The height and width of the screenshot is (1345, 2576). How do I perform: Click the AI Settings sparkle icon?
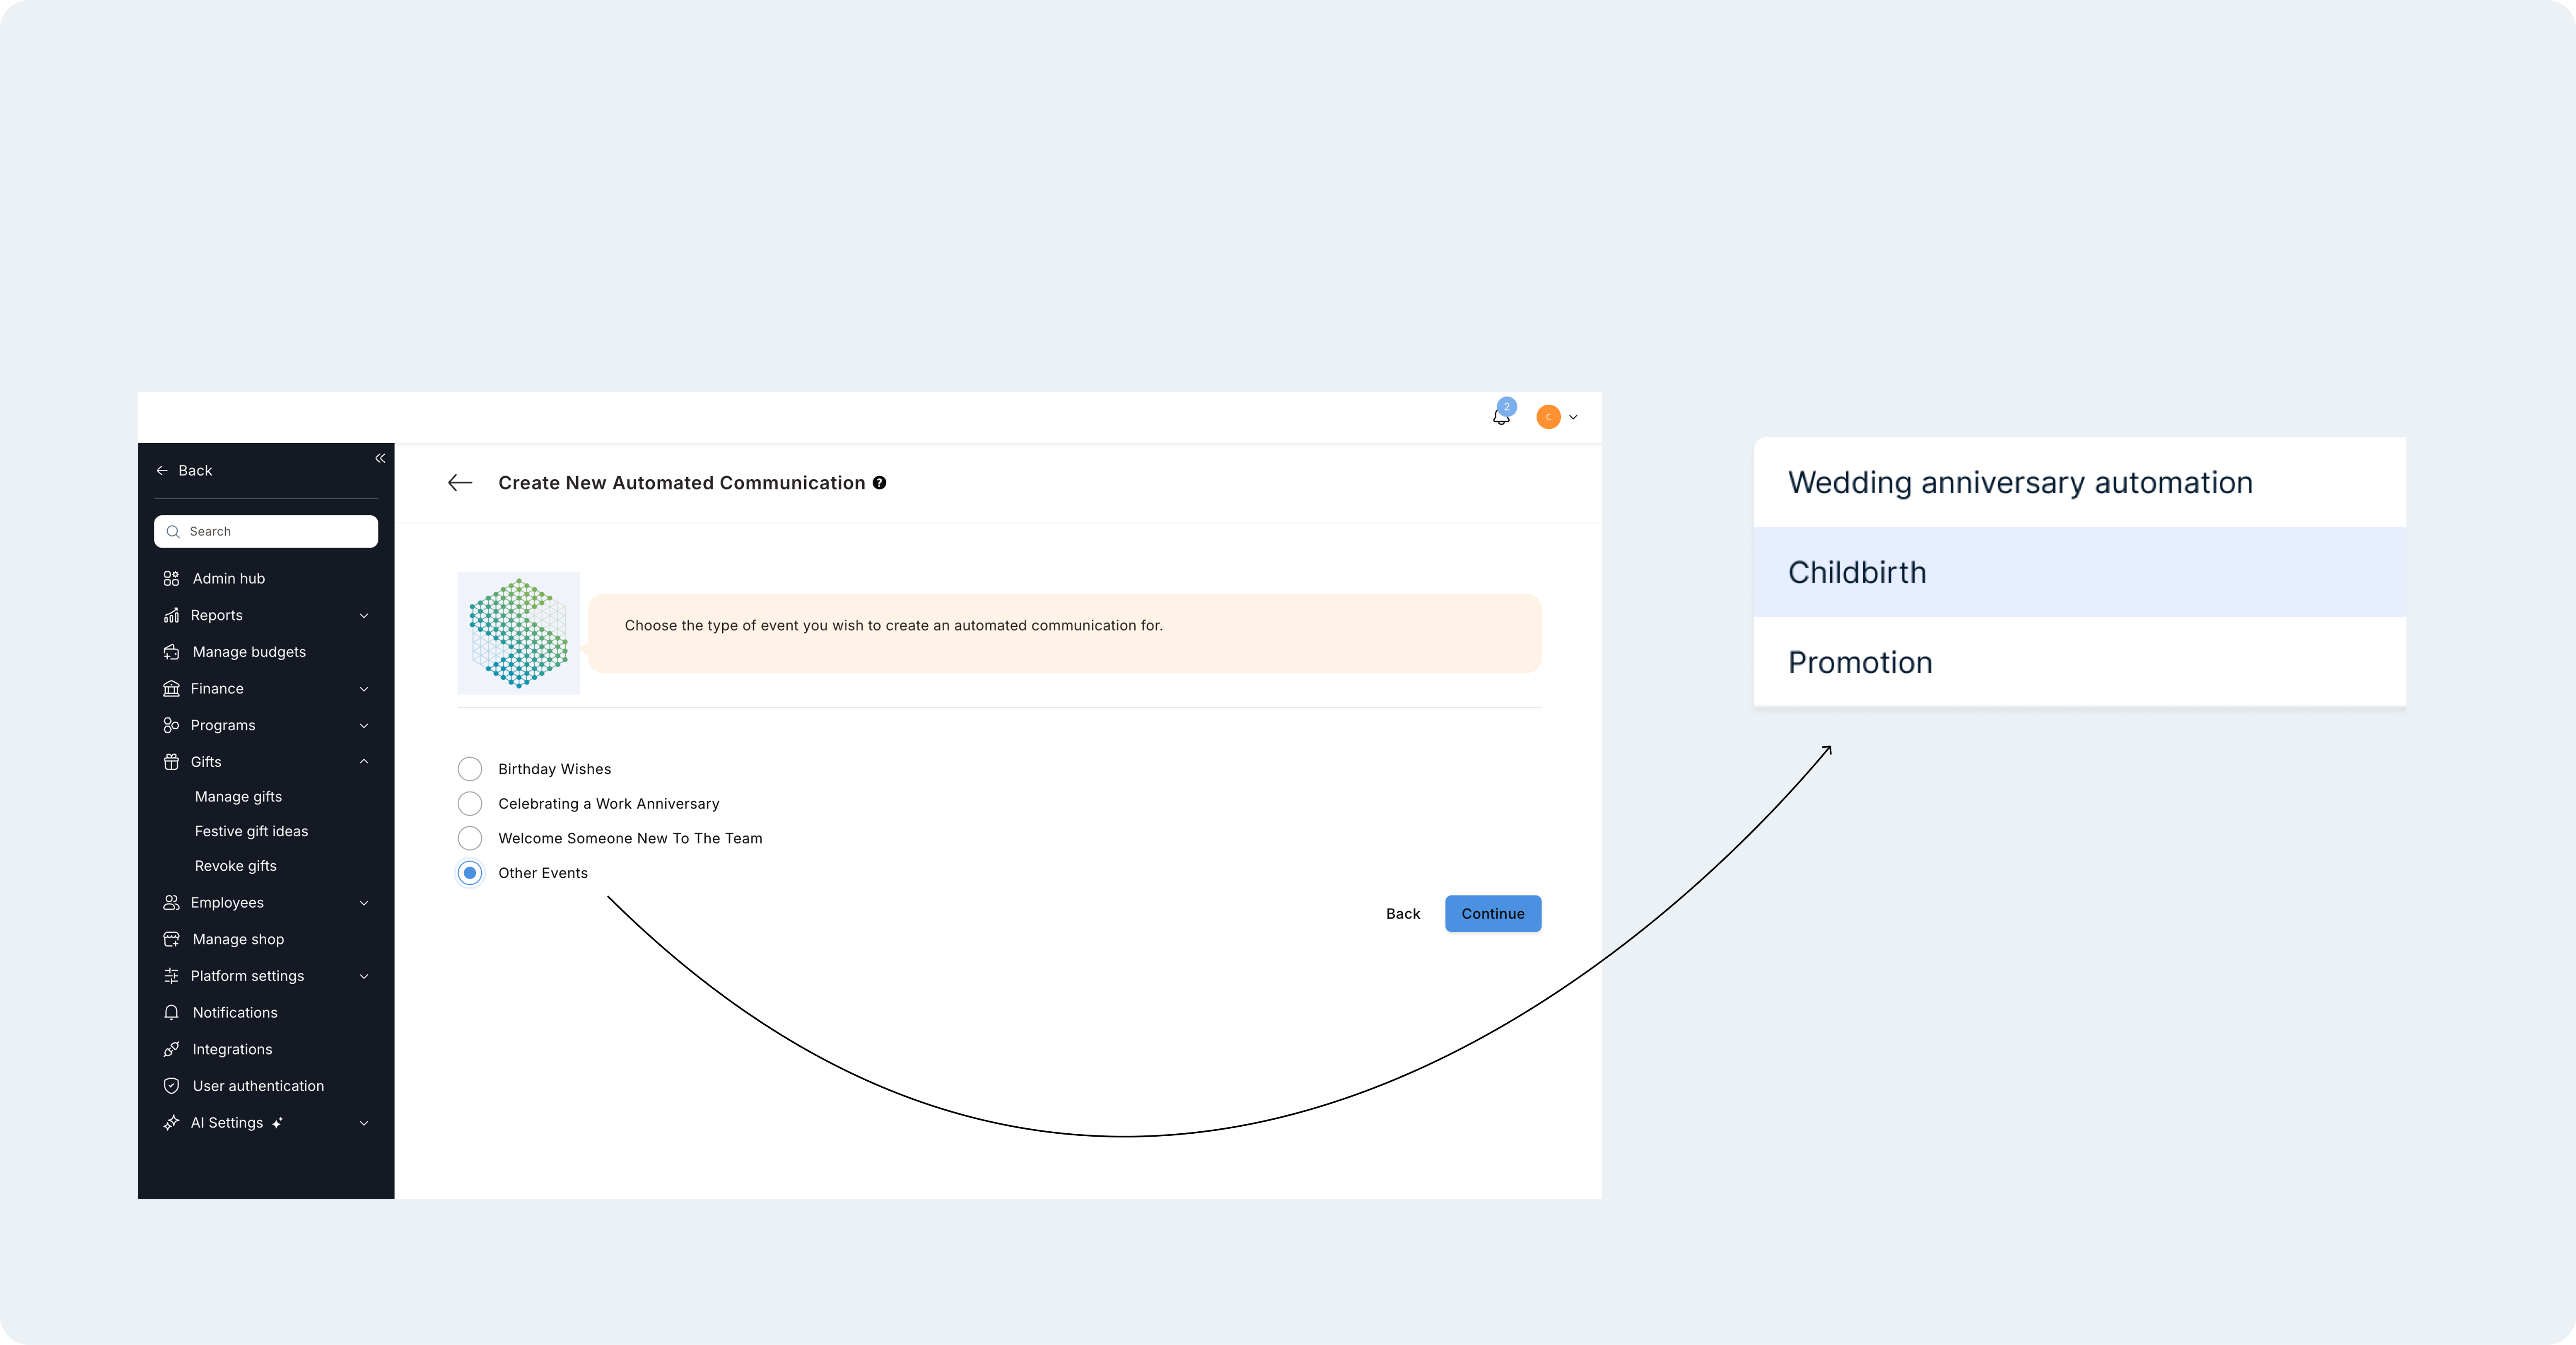click(171, 1123)
